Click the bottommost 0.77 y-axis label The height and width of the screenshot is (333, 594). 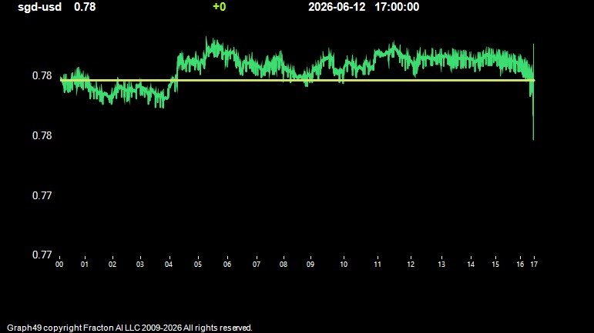click(42, 255)
